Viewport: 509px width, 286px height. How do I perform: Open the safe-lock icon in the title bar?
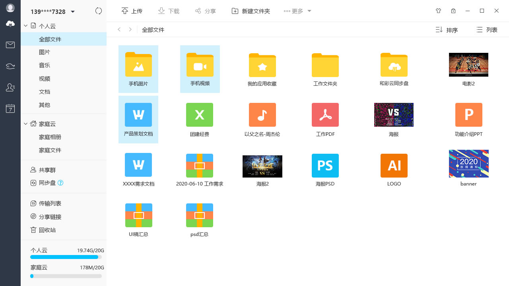[453, 11]
